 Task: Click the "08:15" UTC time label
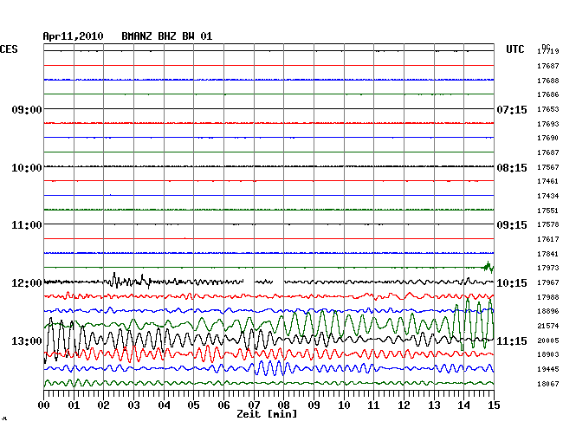512,168
